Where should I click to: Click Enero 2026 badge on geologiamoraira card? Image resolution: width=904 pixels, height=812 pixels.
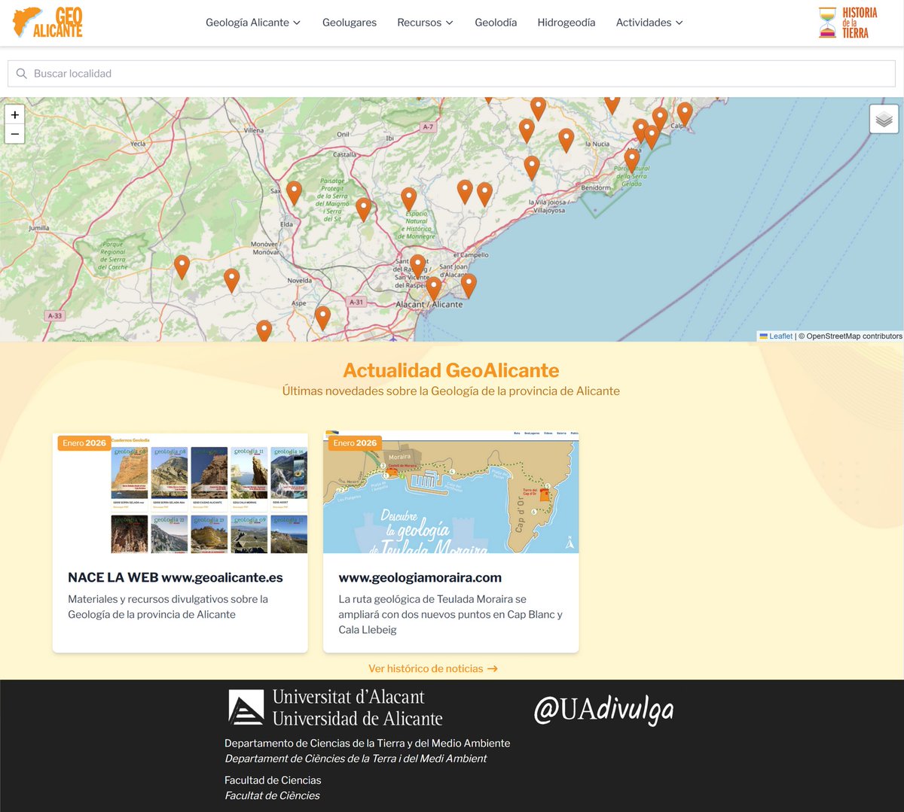point(355,443)
